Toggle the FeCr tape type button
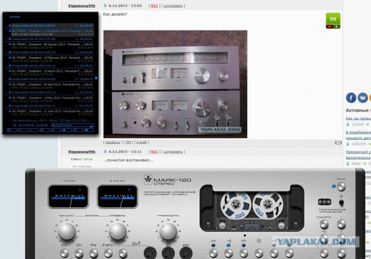The height and width of the screenshot is (259, 371). click(108, 253)
